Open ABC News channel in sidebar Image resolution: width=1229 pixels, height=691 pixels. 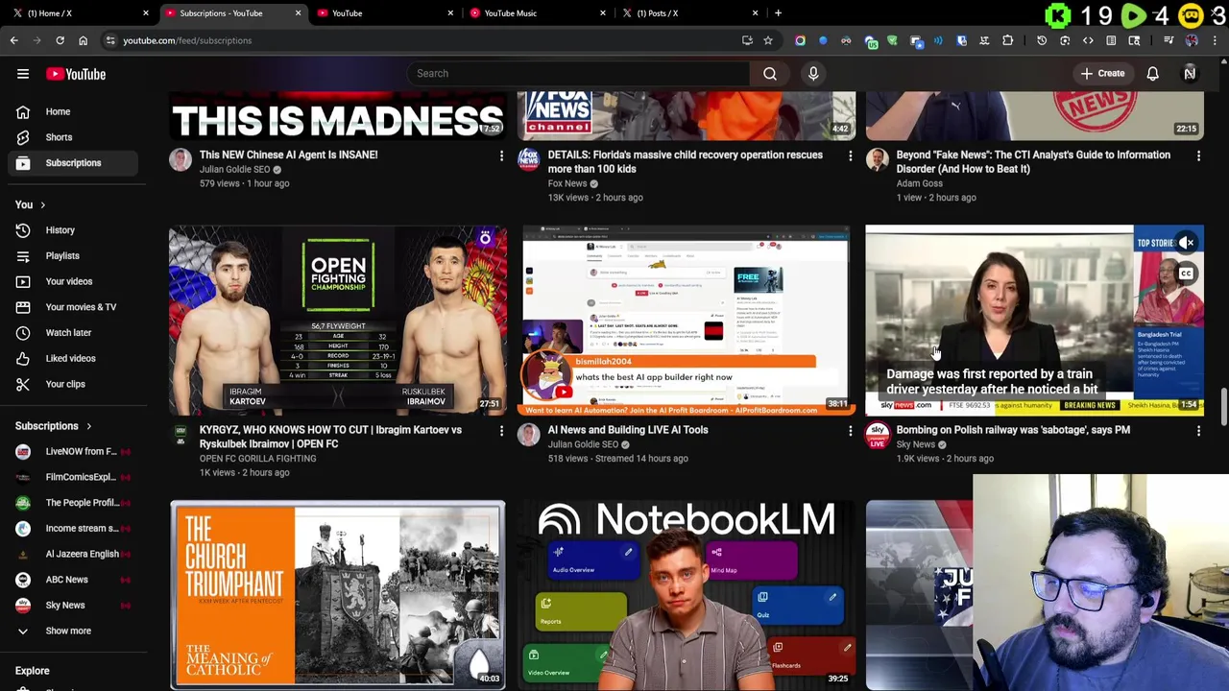[73, 580]
